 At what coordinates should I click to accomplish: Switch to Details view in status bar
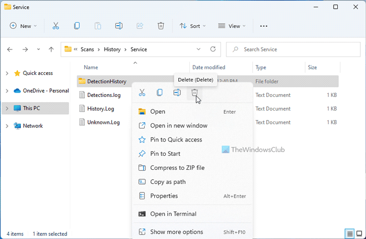click(349, 234)
